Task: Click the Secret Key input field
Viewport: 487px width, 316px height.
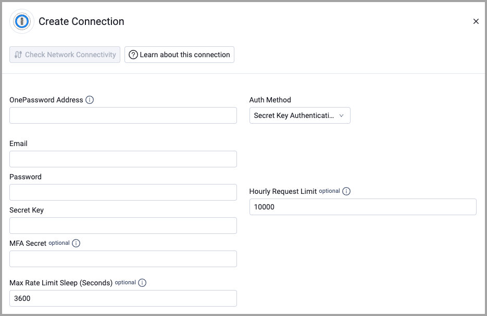Action: coord(123,226)
